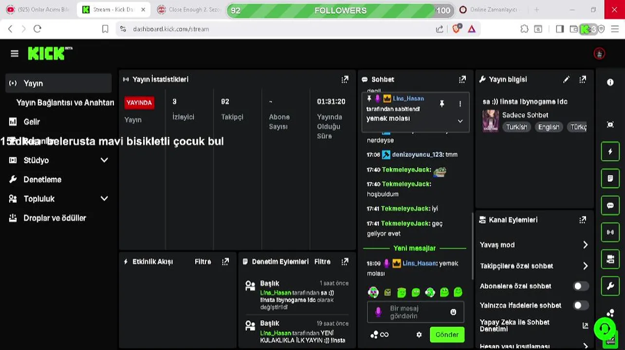Open Denetleme in the left sidebar
This screenshot has width=625, height=350.
(42, 179)
